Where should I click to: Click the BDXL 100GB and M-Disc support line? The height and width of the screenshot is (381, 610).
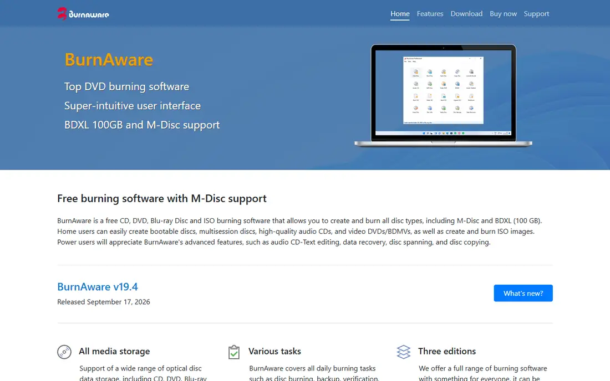pos(142,125)
